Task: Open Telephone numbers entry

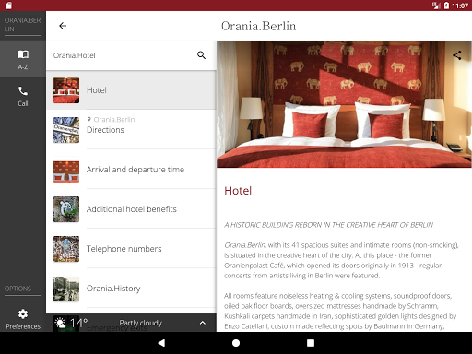Action: coord(131,249)
